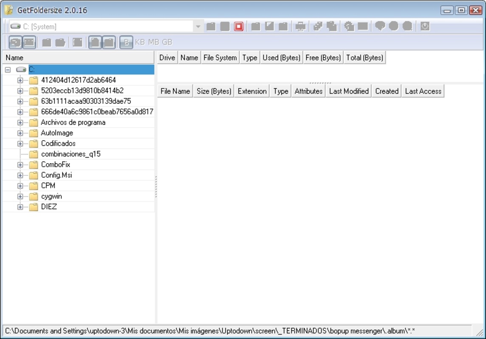
Task: Open the C: [System] drive dropdown
Action: point(198,27)
